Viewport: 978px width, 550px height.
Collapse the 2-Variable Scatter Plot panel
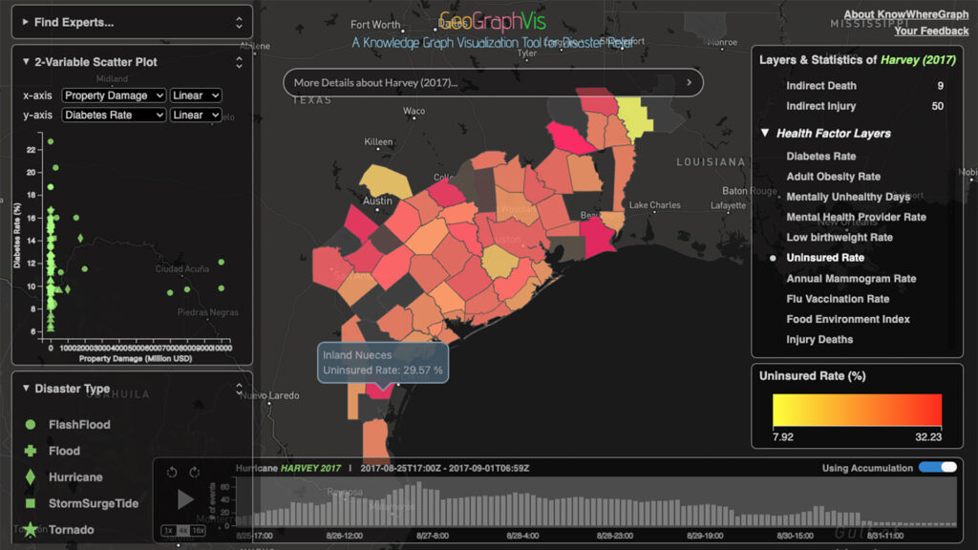[x=26, y=62]
